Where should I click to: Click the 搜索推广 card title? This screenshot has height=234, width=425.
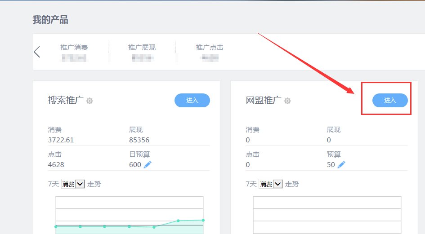[x=66, y=100]
